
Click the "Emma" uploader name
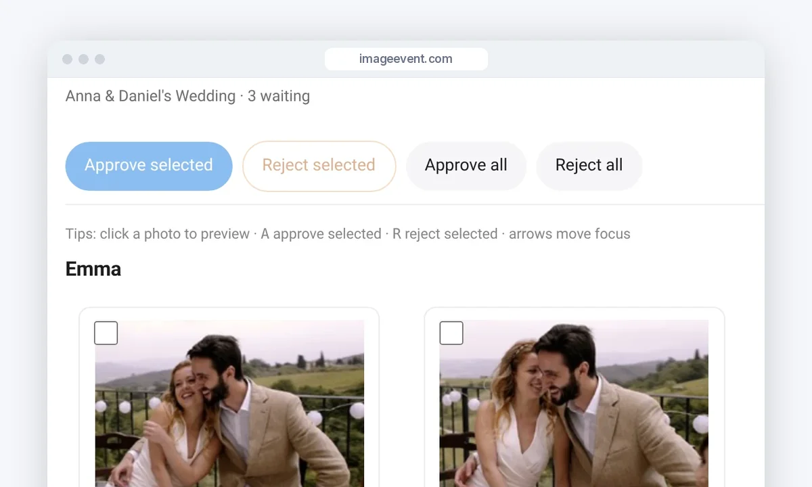(93, 269)
